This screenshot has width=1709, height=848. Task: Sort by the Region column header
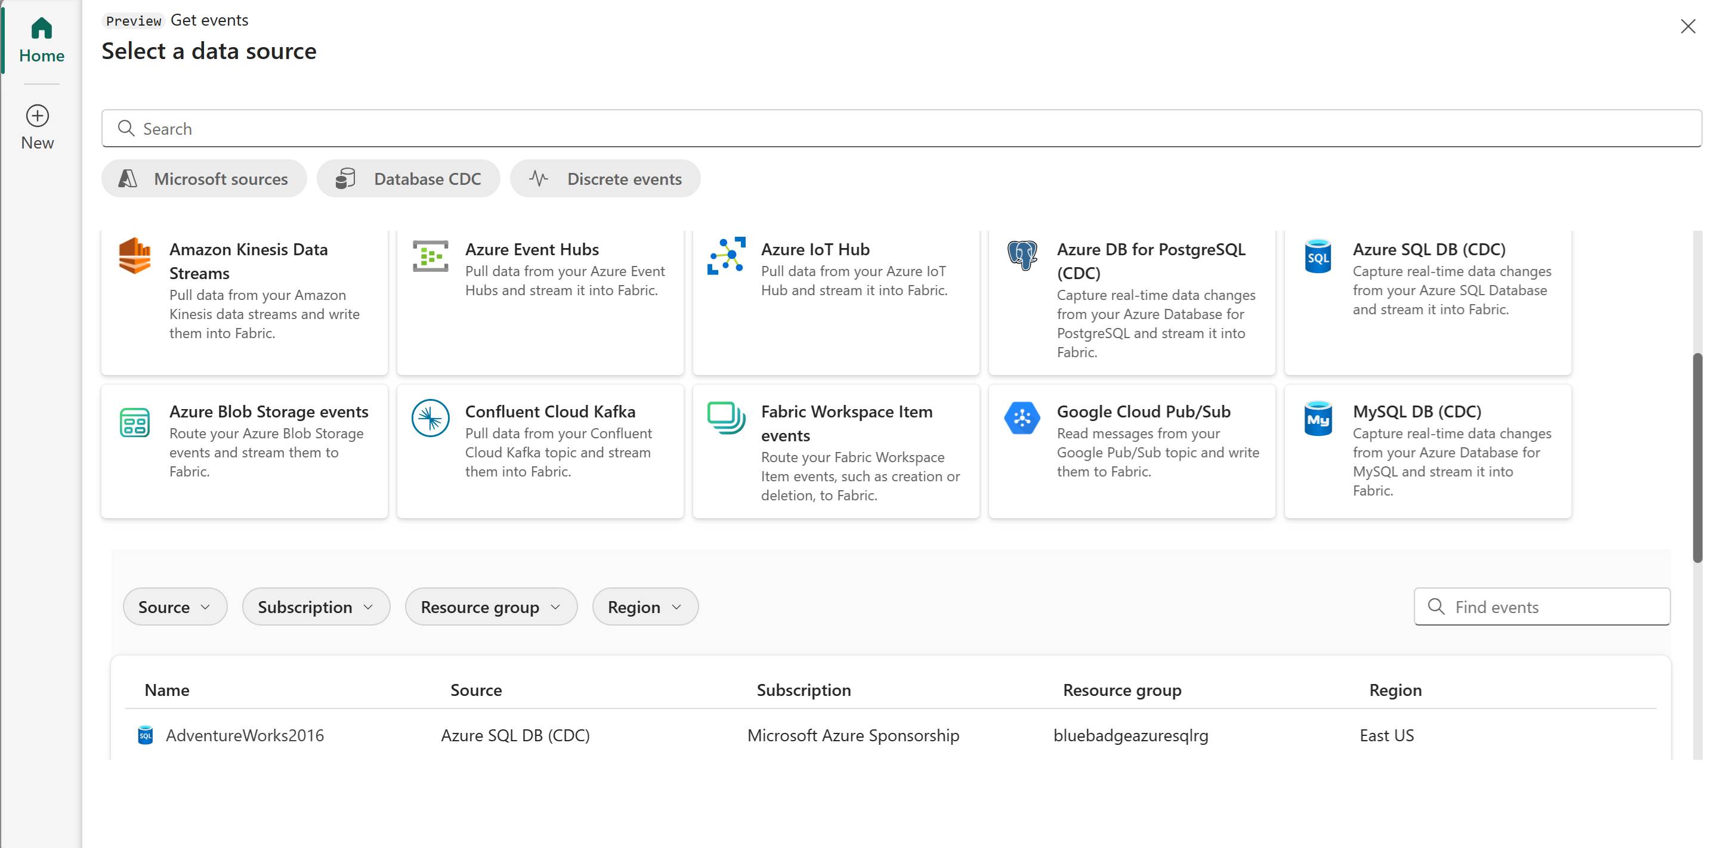point(1395,690)
